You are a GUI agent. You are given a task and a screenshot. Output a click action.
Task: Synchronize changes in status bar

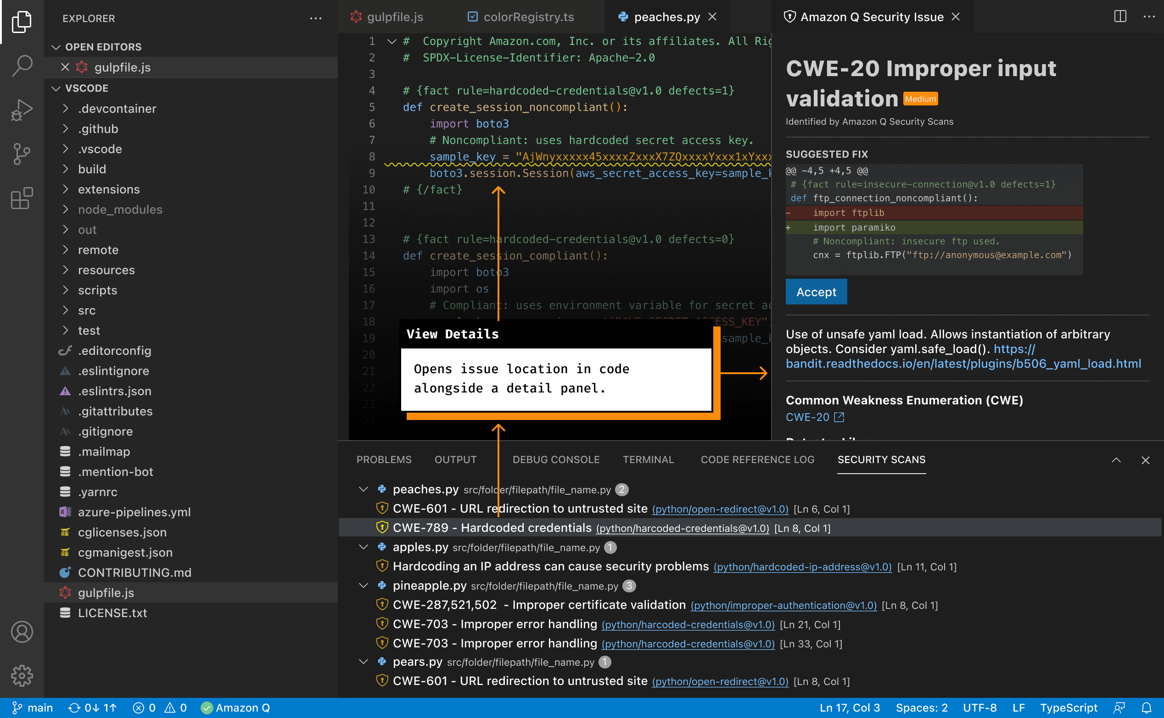pos(92,707)
